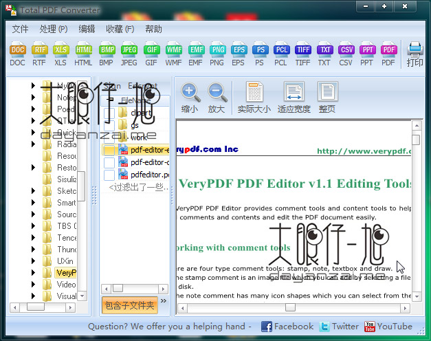Image resolution: width=431 pixels, height=341 pixels.
Task: Open the Twitter link
Action: coord(339,327)
